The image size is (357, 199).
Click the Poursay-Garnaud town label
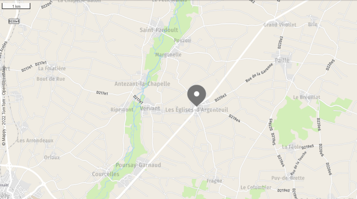(138, 165)
